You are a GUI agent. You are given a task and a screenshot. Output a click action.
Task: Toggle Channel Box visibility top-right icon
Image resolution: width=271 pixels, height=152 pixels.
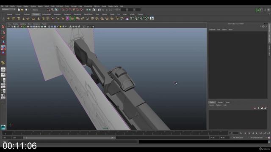tap(269, 10)
